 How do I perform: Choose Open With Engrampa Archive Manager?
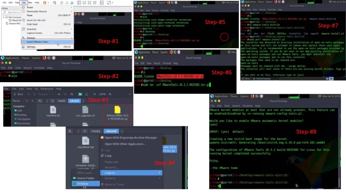click(x=131, y=138)
